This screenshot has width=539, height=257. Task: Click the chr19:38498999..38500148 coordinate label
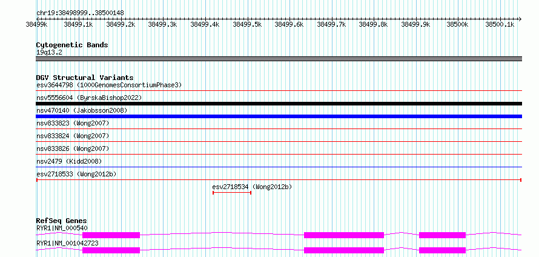pos(80,13)
